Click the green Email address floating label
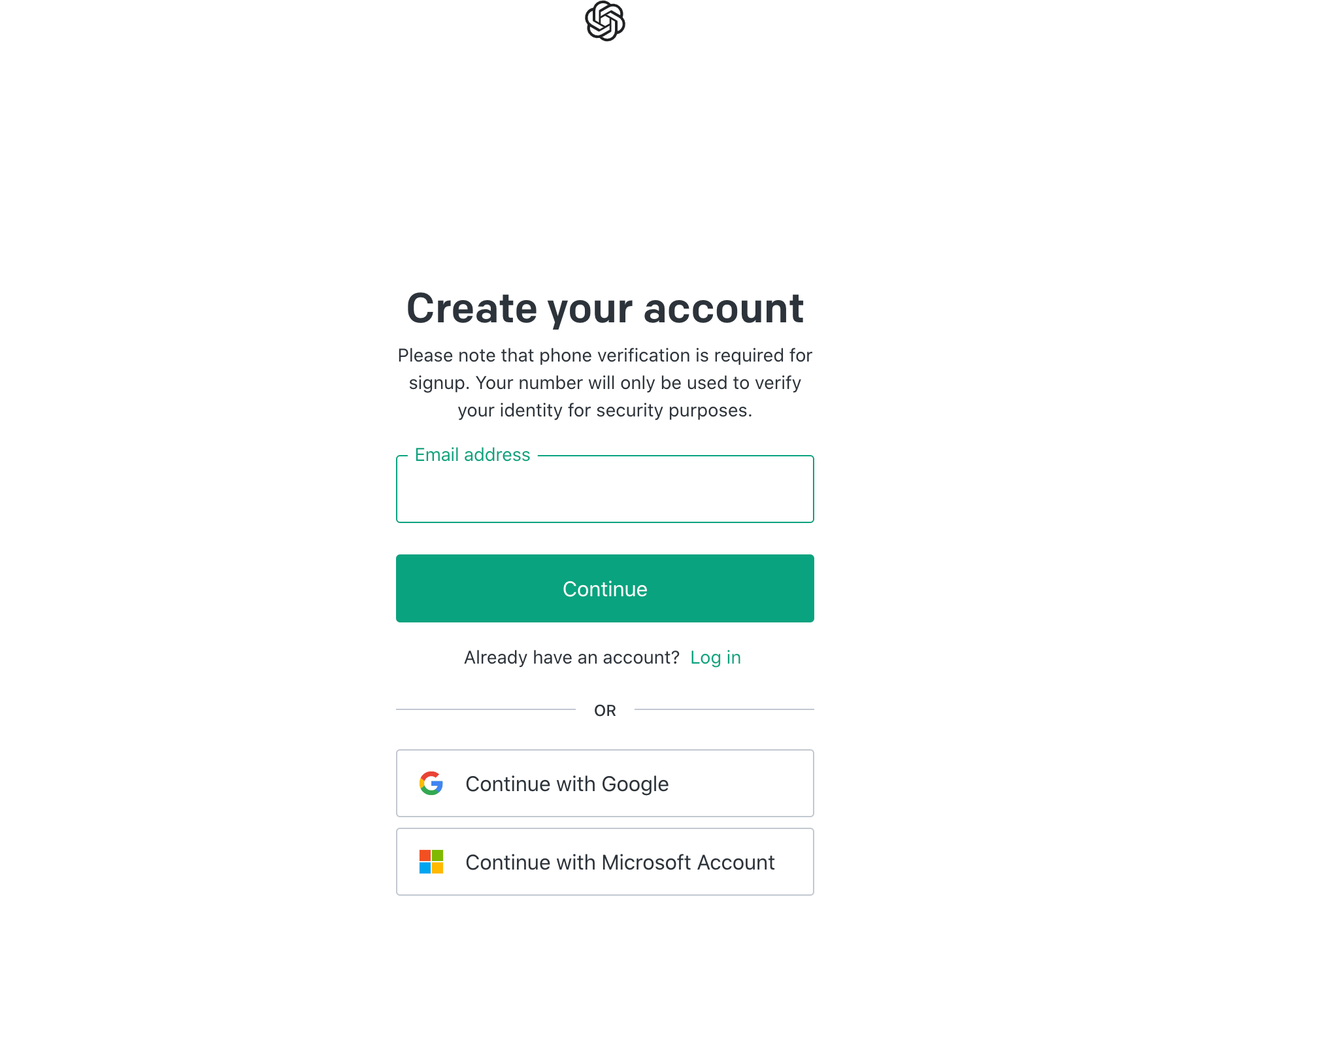1324x1050 pixels. click(472, 454)
